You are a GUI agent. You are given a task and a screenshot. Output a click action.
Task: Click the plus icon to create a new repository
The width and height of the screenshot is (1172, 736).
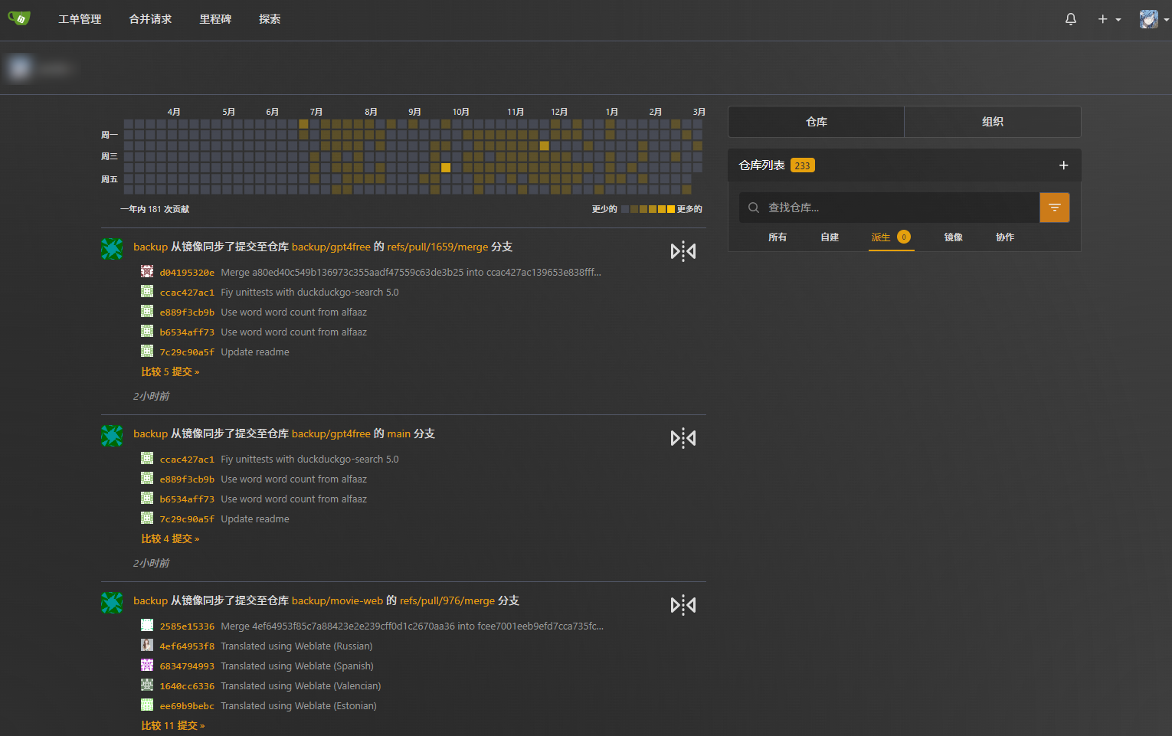tap(1063, 165)
